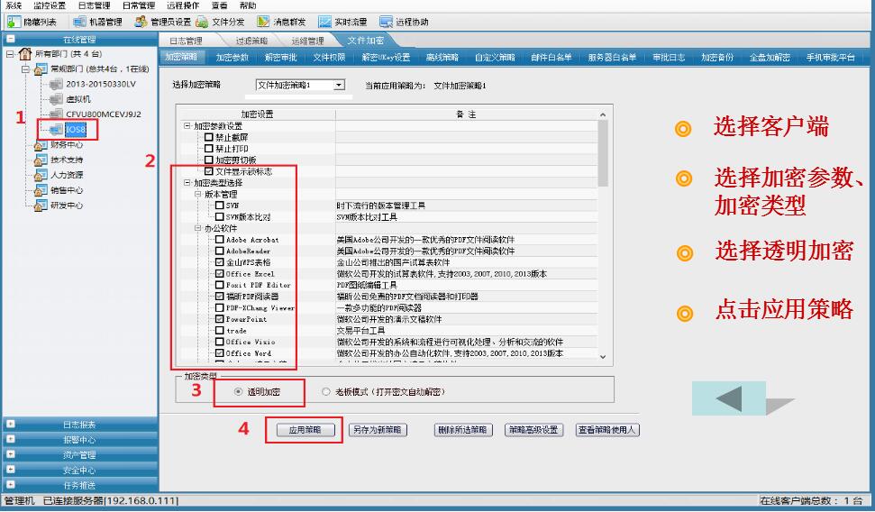875x512 pixels.
Task: Click department icon beside 人力资源
Action: [x=41, y=175]
